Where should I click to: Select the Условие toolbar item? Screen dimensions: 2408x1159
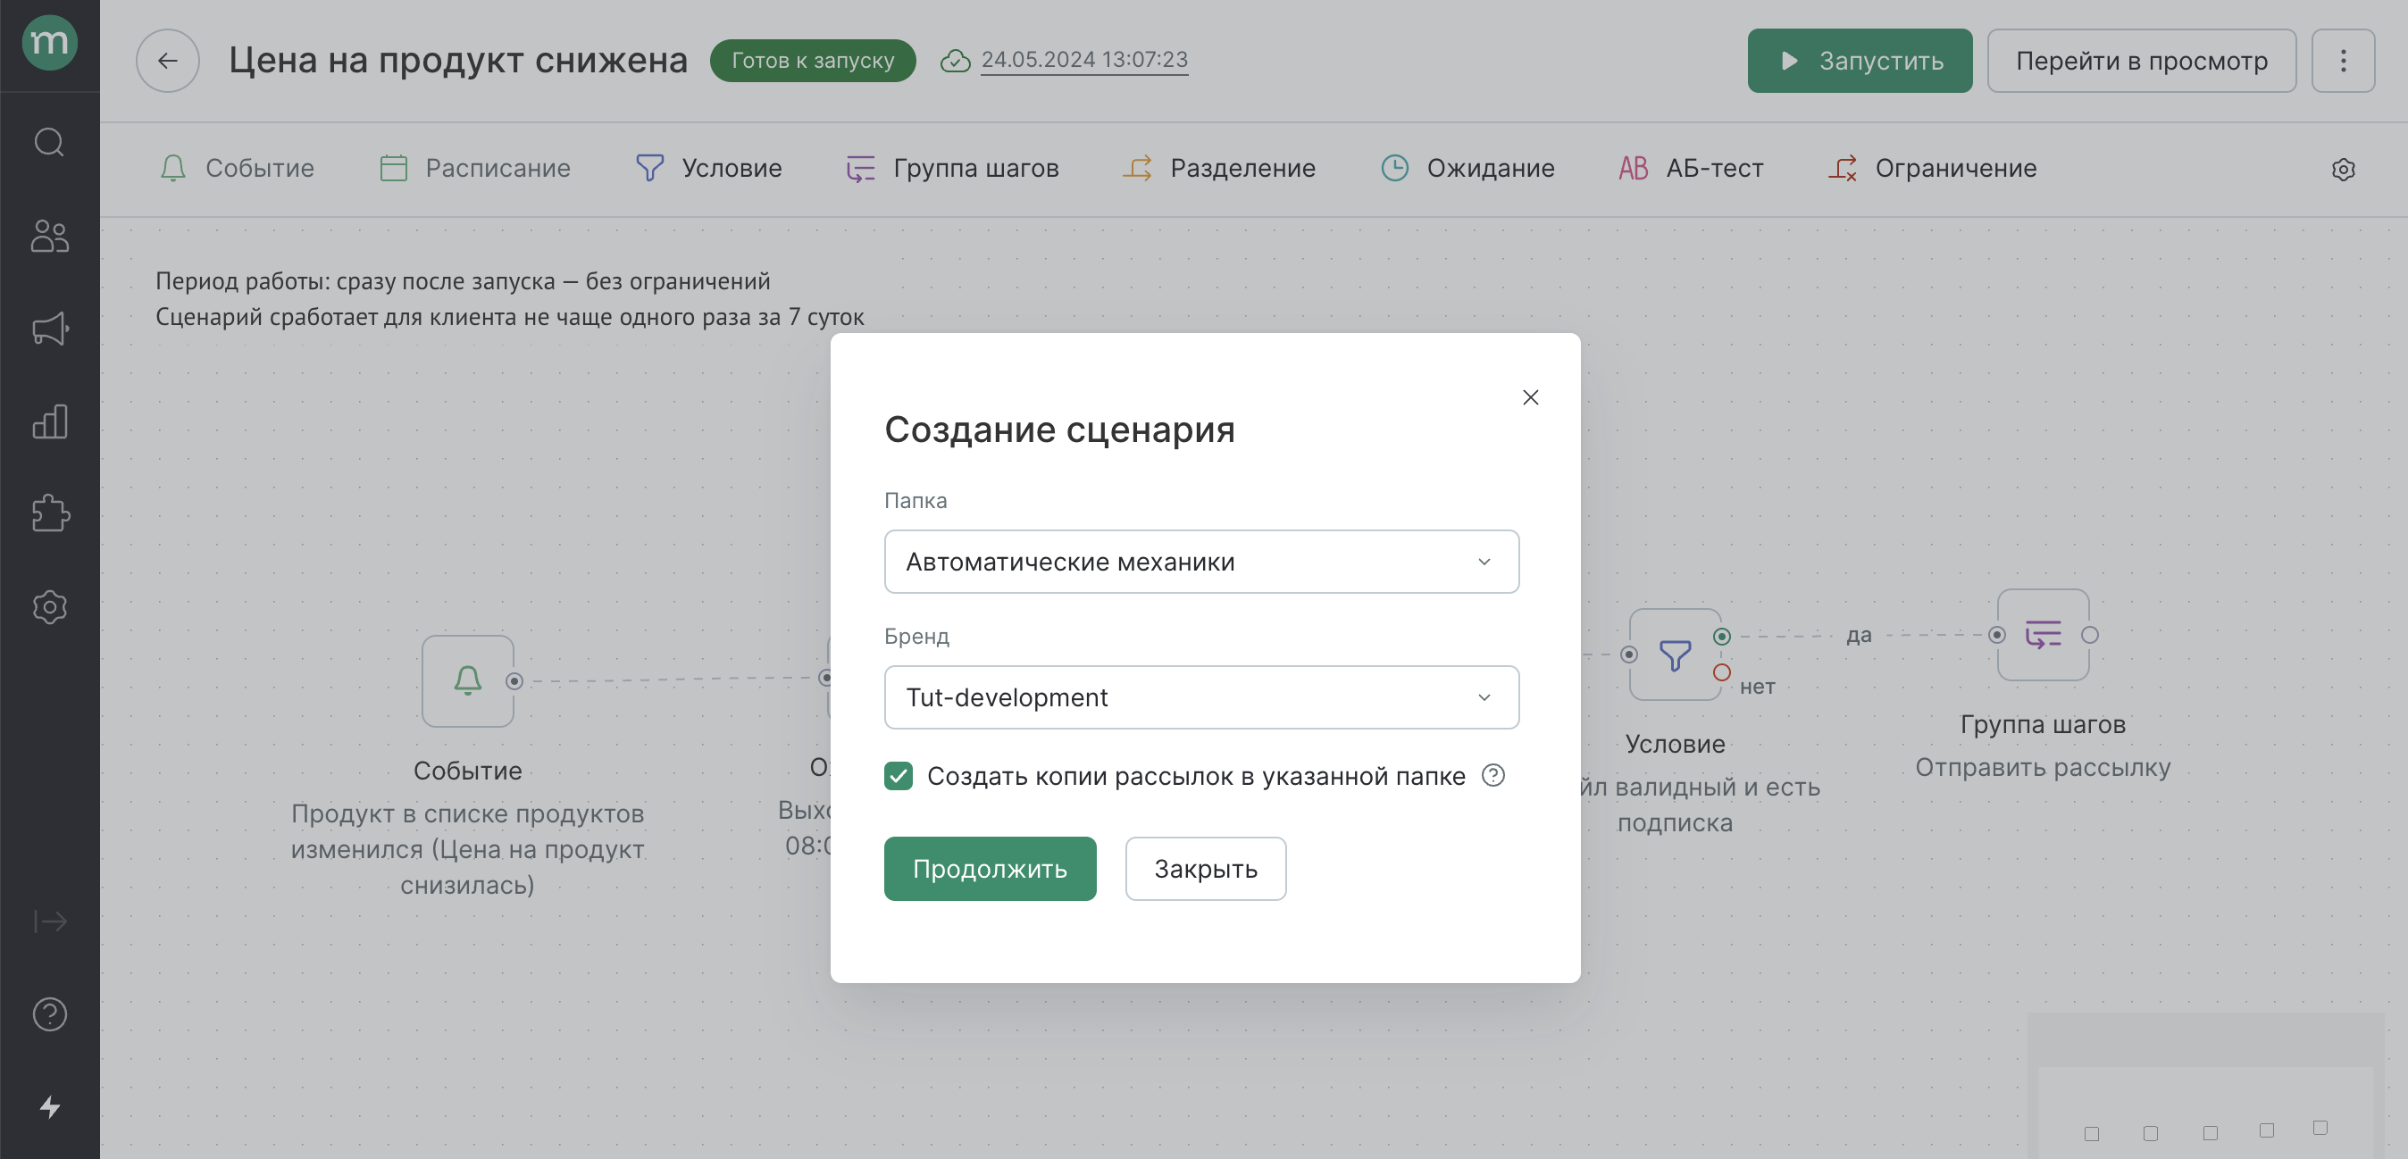(707, 168)
